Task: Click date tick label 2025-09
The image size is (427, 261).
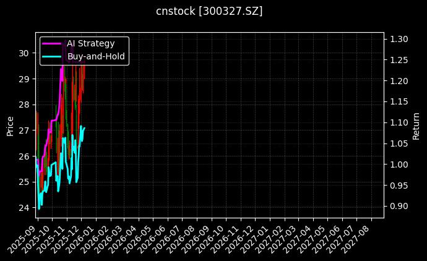Action: (22, 239)
